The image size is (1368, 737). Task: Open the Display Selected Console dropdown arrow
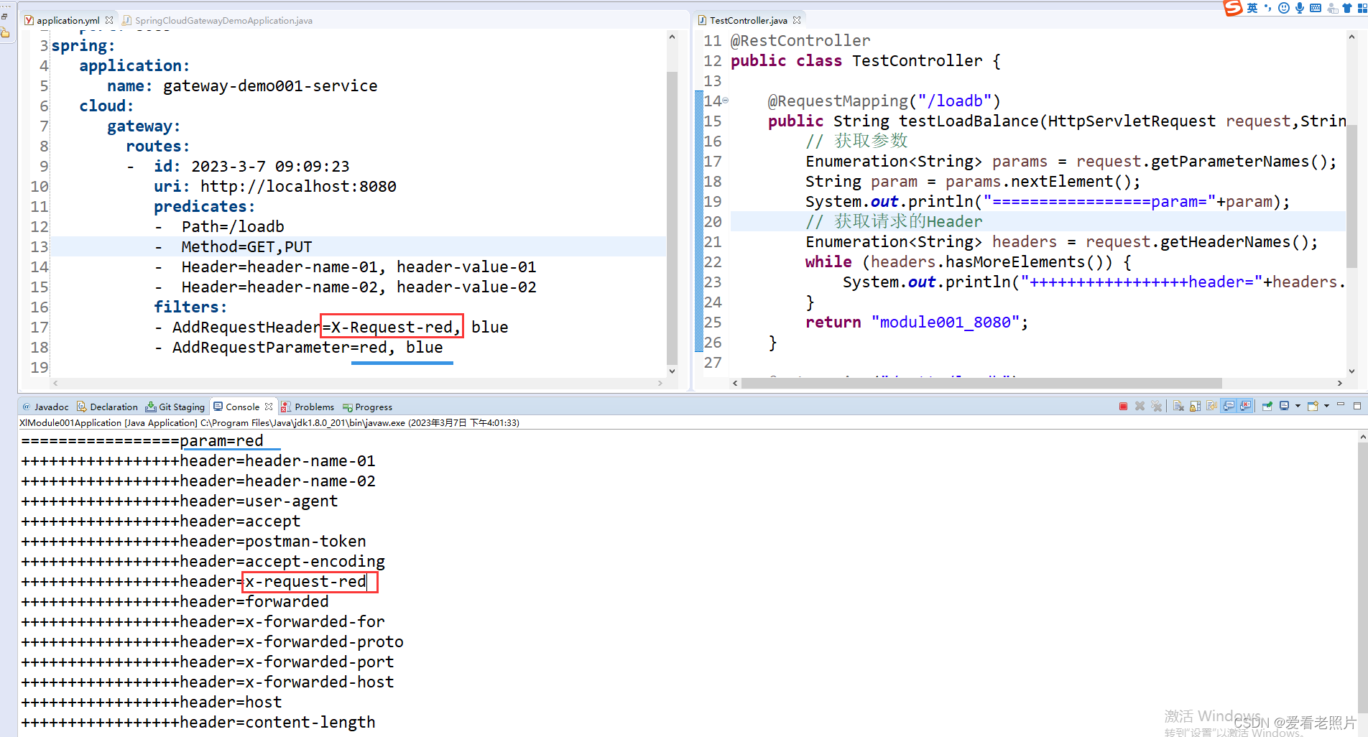point(1298,406)
